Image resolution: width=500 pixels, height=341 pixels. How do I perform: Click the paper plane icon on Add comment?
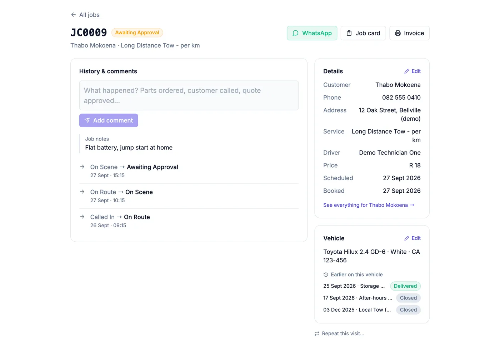click(87, 120)
